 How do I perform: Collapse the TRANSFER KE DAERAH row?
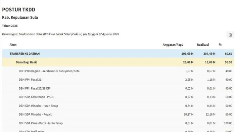coord(118,53)
